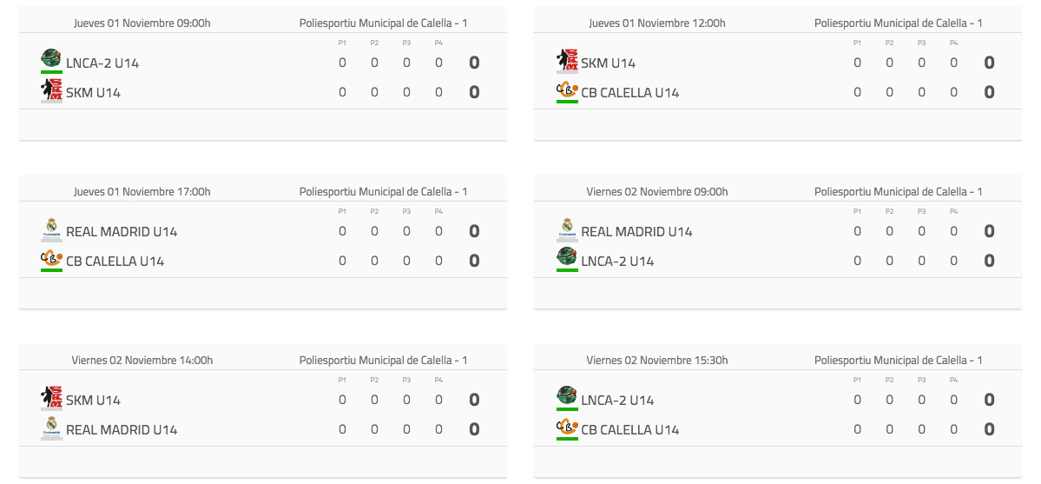This screenshot has height=484, width=1041.
Task: Open REAL MADRID U14 team in 17:00h match
Action: (122, 232)
